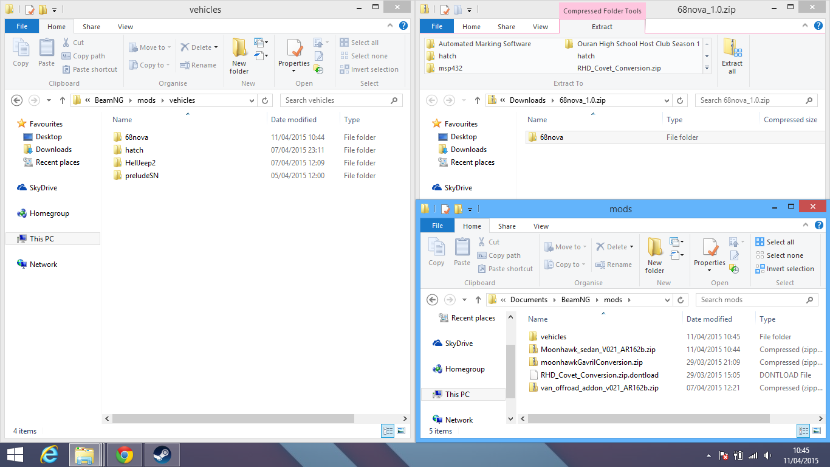Refresh the vehicles window address bar

[265, 100]
